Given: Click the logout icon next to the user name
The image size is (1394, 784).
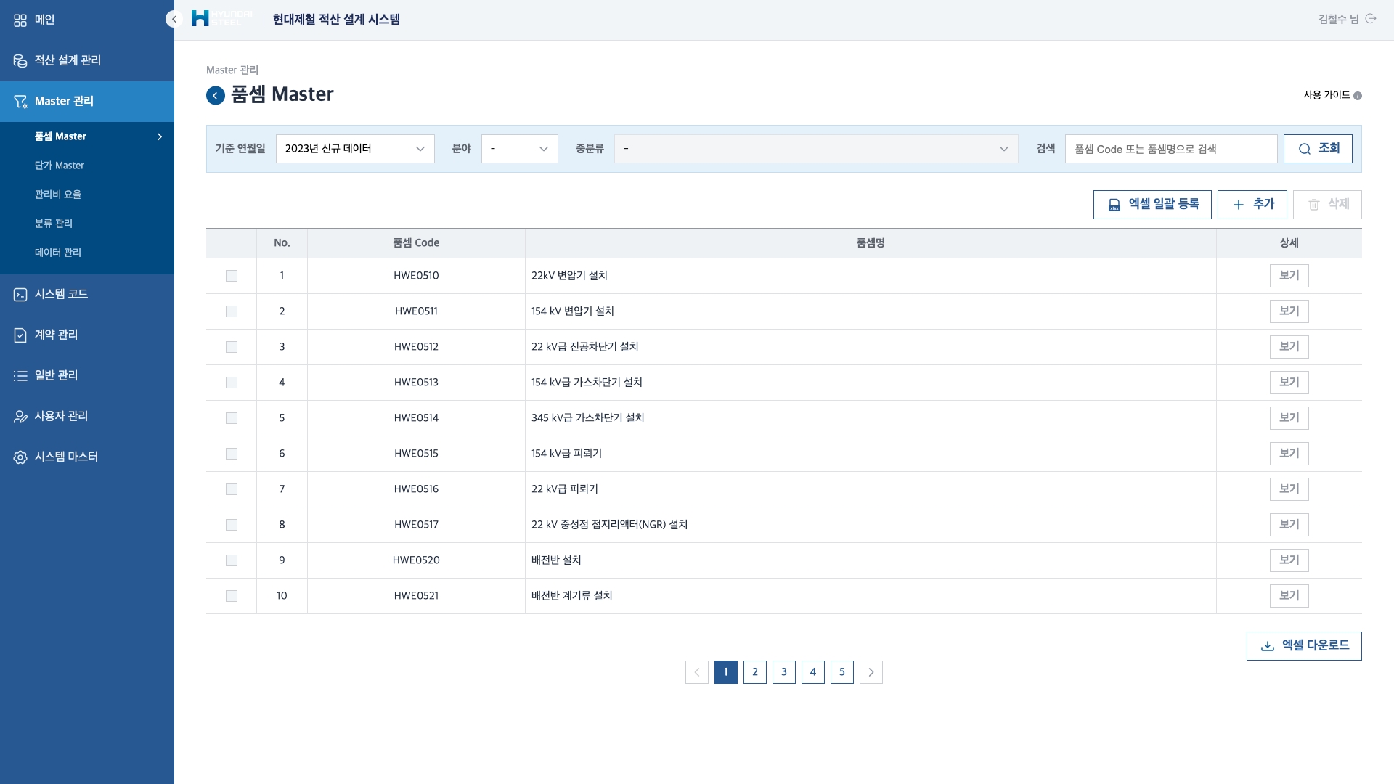Looking at the screenshot, I should pos(1371,19).
